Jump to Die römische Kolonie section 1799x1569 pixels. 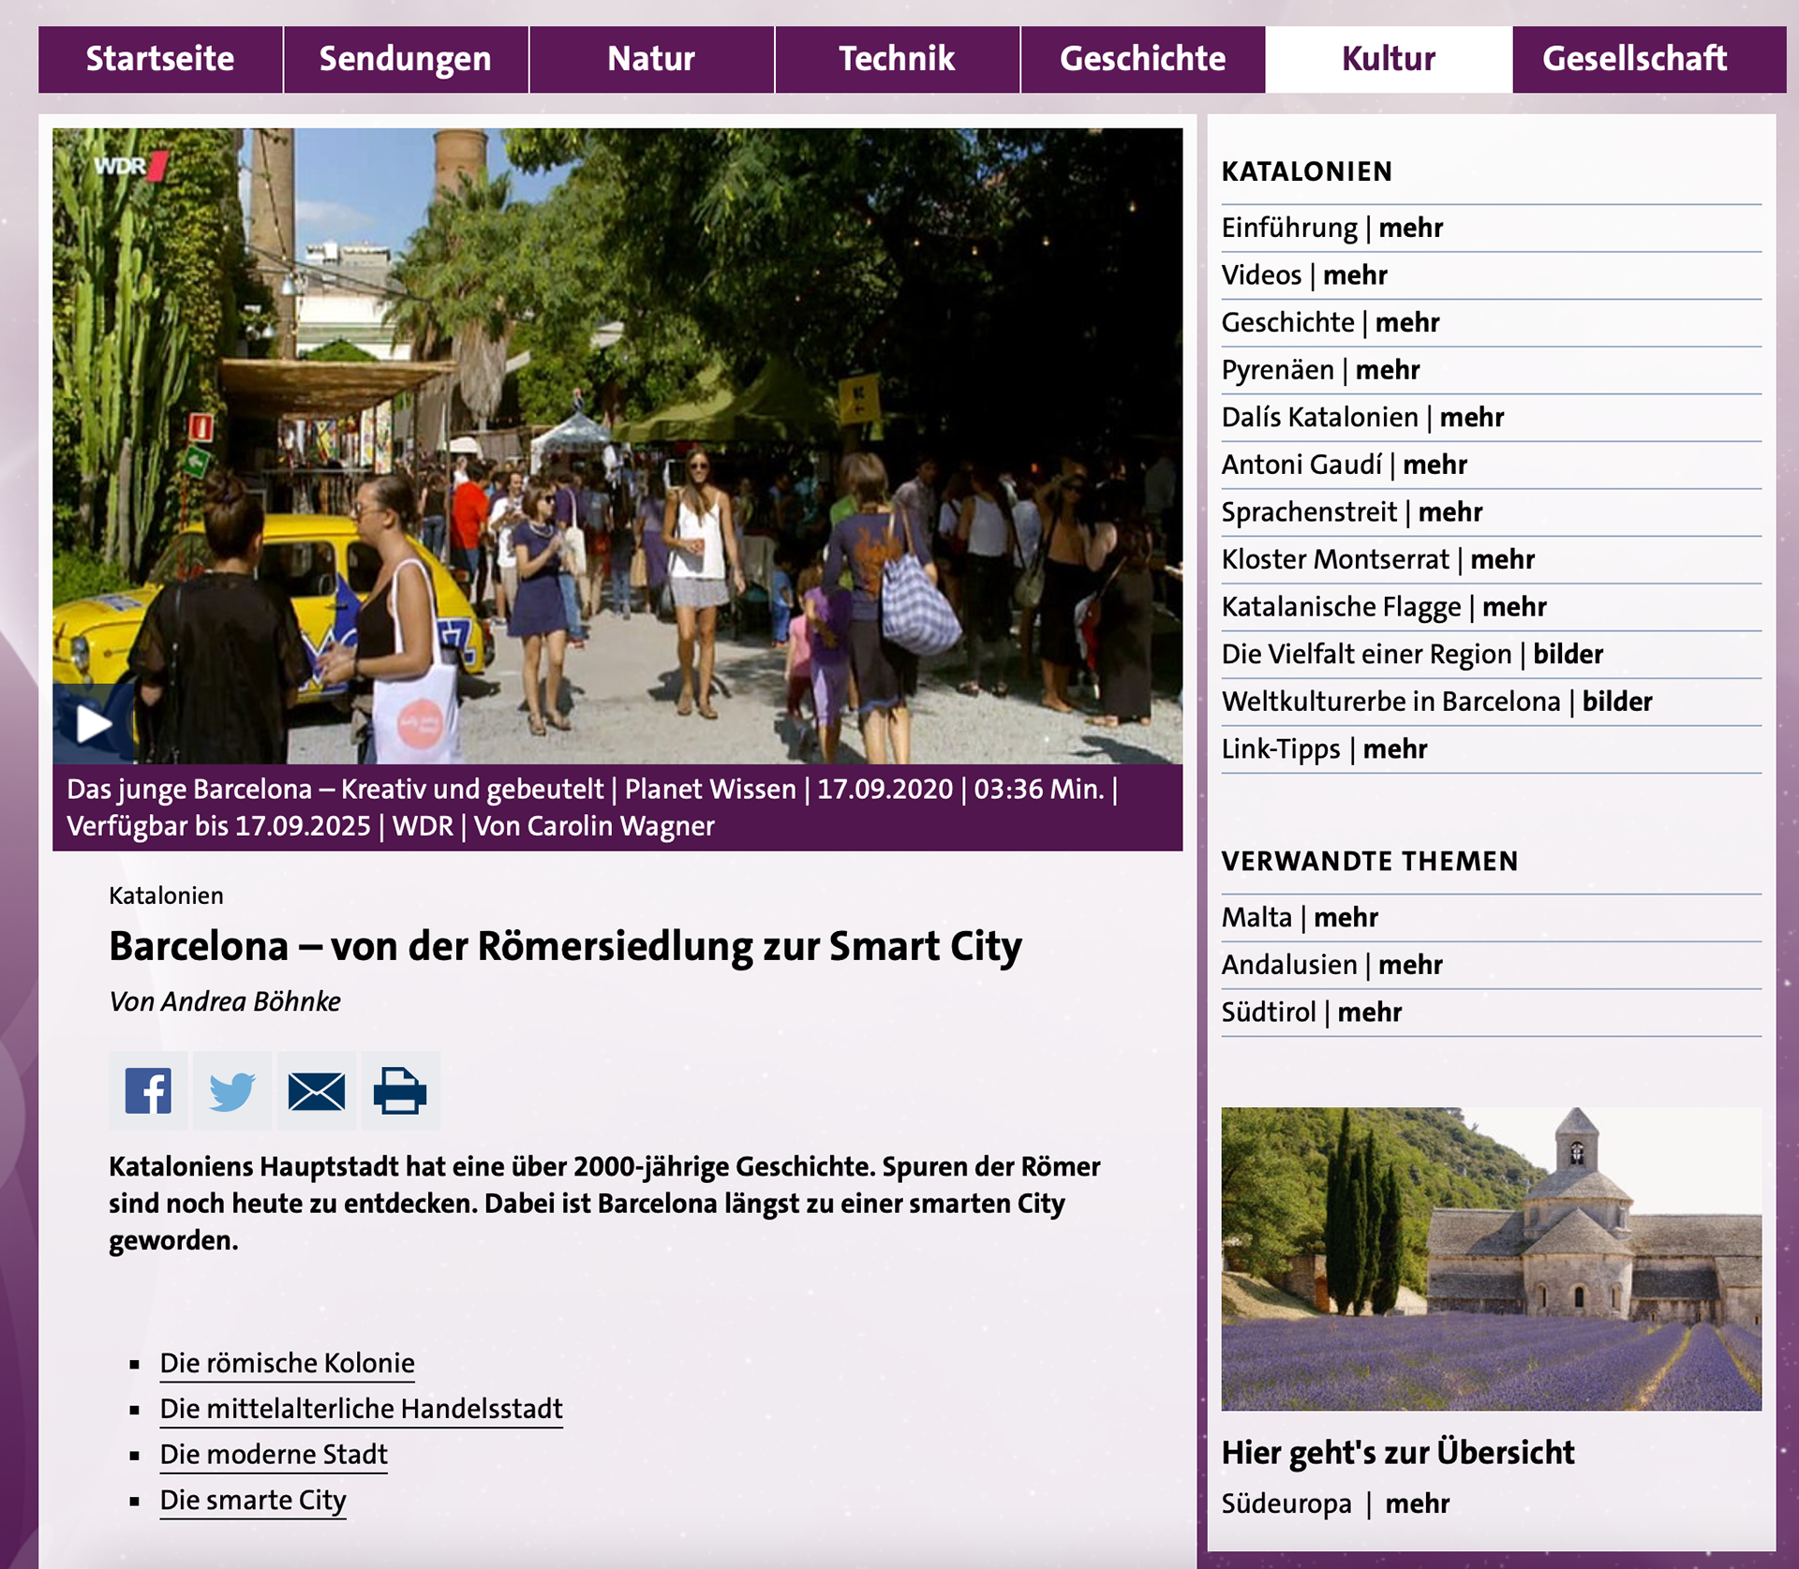tap(287, 1363)
